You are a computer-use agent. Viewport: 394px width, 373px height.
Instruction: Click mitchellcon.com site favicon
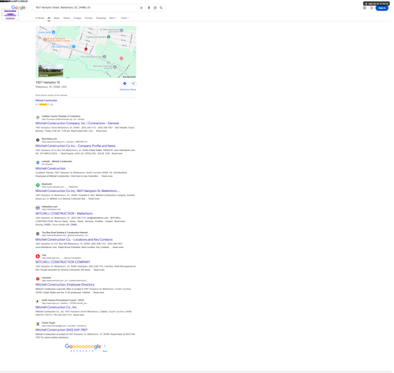38,208
